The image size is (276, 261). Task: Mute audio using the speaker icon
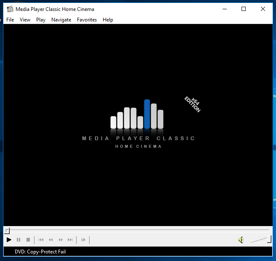pyautogui.click(x=241, y=240)
